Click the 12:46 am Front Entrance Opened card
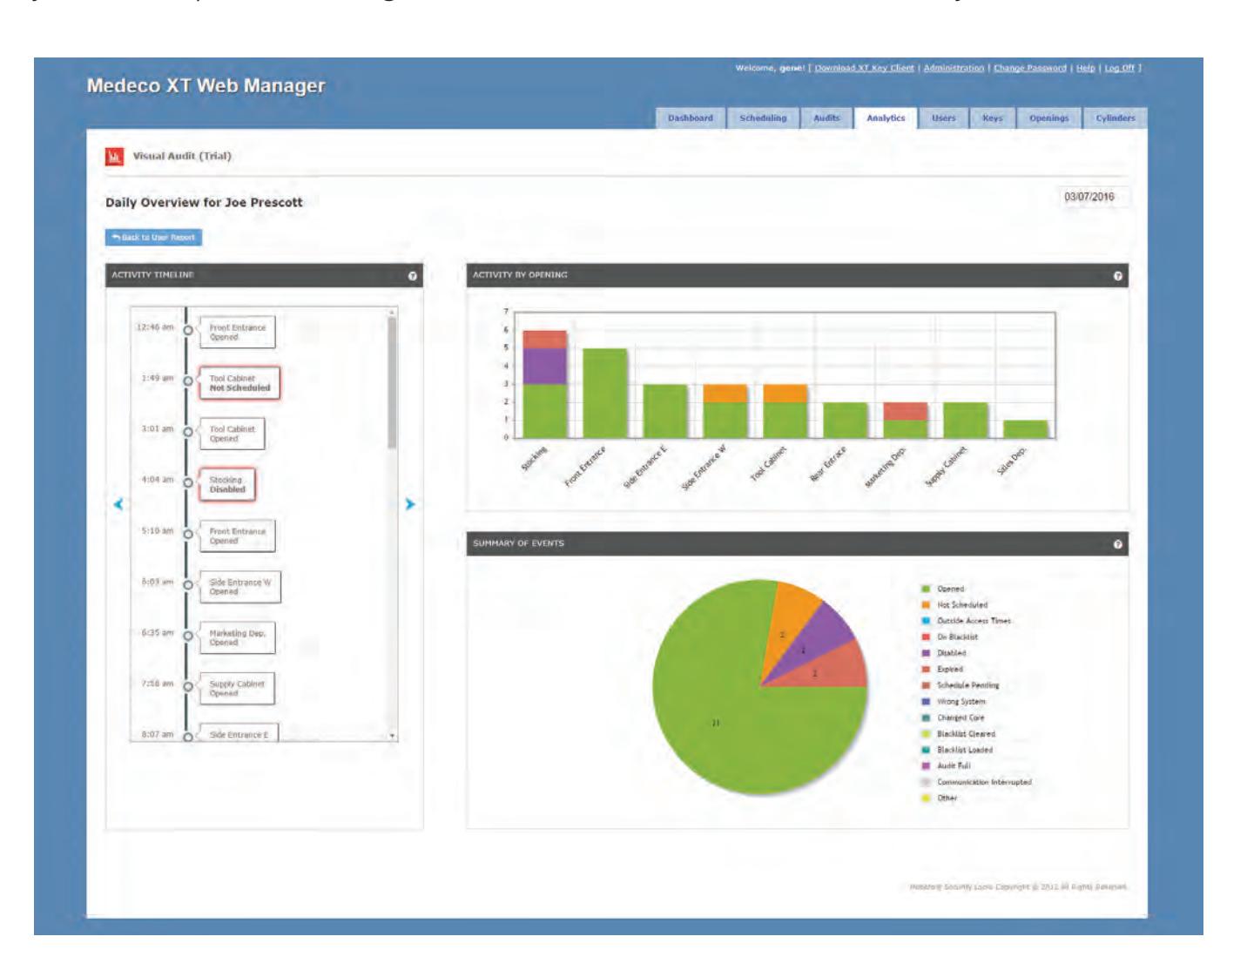This screenshot has width=1247, height=977. coord(237,332)
